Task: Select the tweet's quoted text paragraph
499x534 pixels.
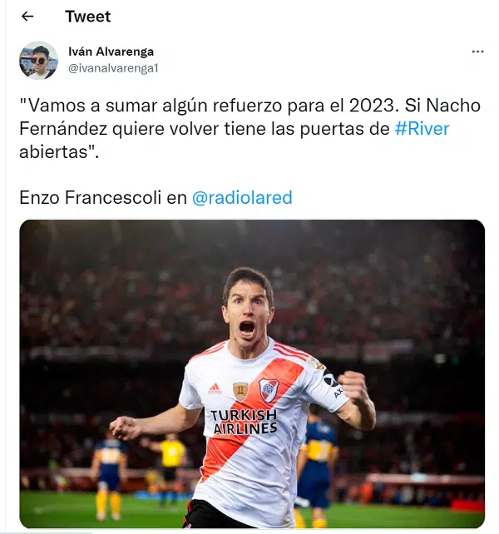Action: 249,129
